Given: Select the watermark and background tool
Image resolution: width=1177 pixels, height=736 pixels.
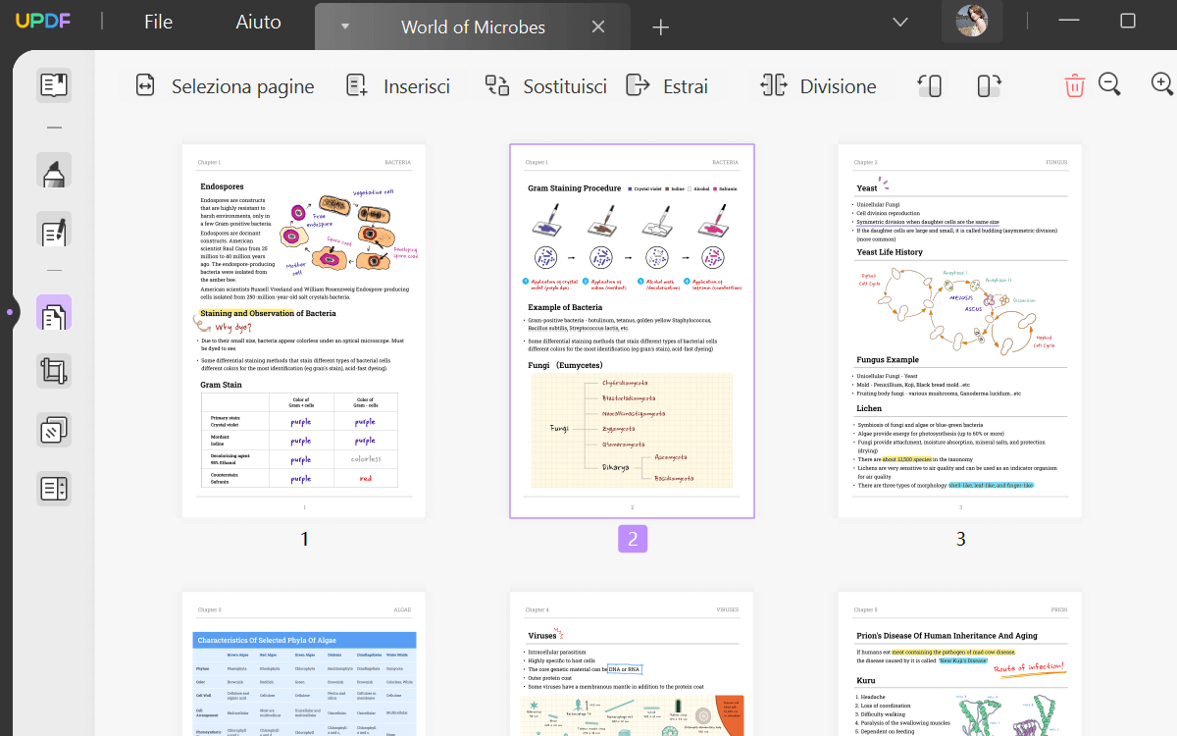Looking at the screenshot, I should point(54,429).
